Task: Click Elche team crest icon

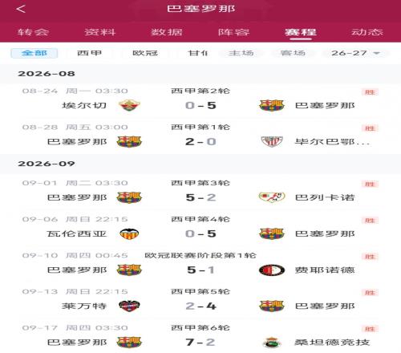Action: coord(129,105)
